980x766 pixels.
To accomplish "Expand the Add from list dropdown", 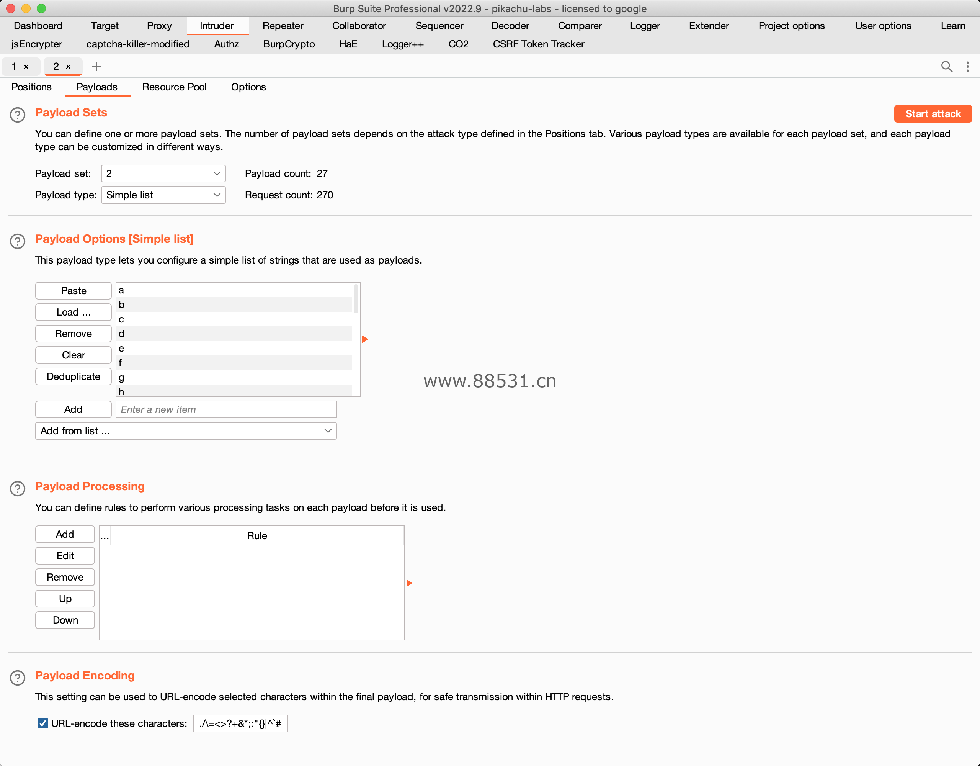I will (186, 430).
